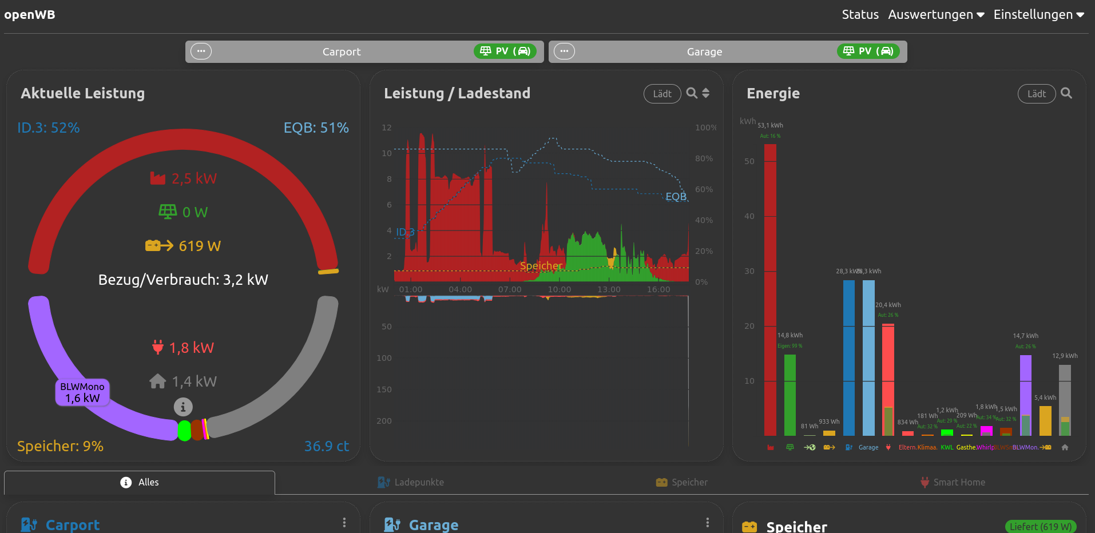Zoom the Energie chart with magnifier
Viewport: 1095px width, 533px height.
1066,93
